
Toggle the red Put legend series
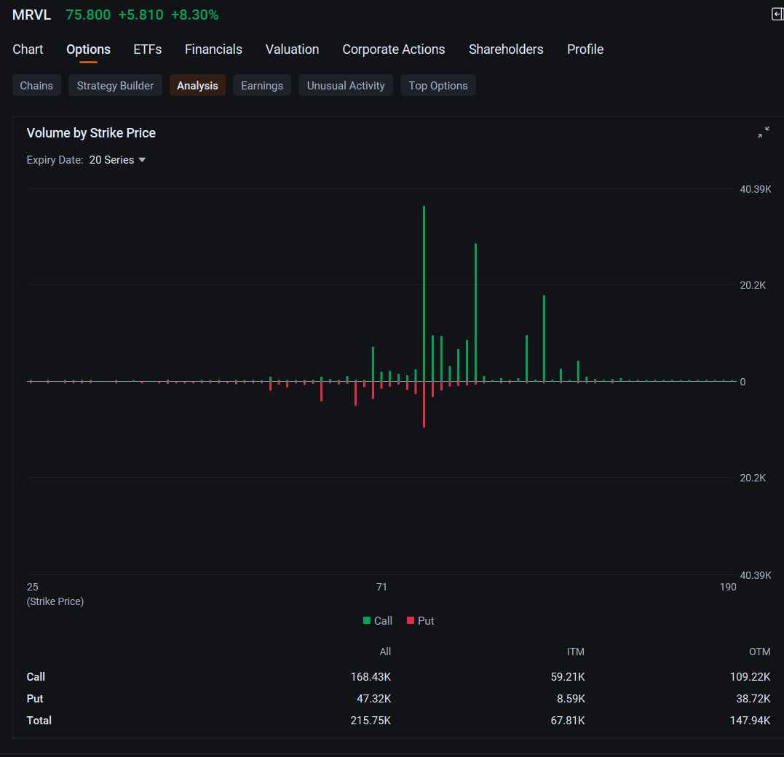(421, 621)
